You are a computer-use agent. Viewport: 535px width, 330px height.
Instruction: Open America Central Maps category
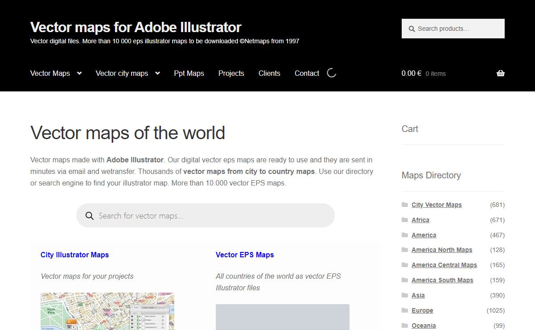(444, 265)
